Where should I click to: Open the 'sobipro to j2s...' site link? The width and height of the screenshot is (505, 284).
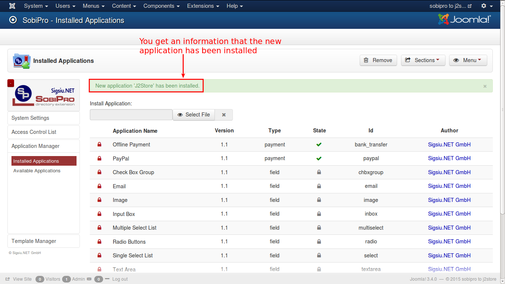click(x=450, y=6)
